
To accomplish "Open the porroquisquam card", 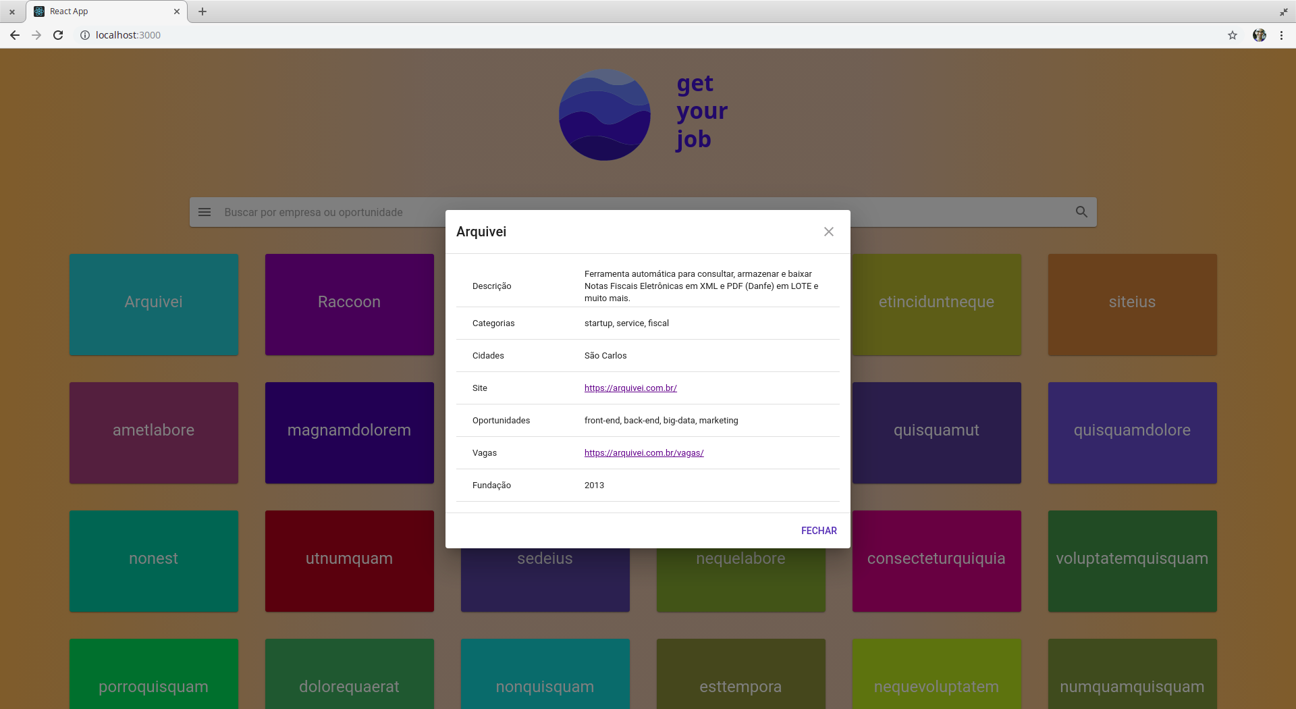I will click(154, 674).
